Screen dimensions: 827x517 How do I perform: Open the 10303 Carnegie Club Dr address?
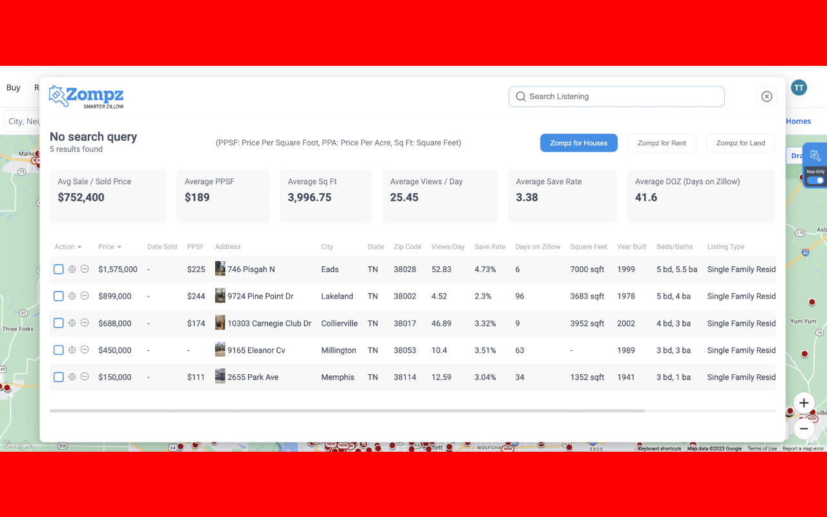click(269, 323)
